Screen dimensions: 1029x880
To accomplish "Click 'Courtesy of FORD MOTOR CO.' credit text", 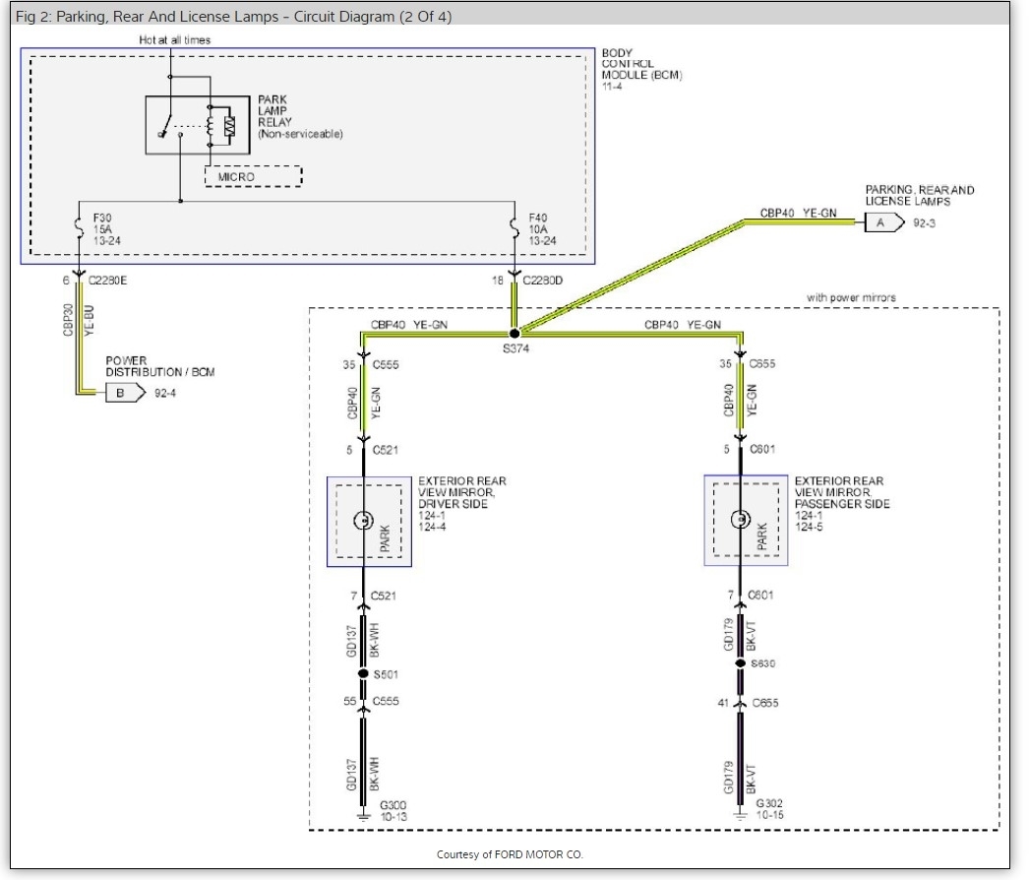I will click(510, 854).
